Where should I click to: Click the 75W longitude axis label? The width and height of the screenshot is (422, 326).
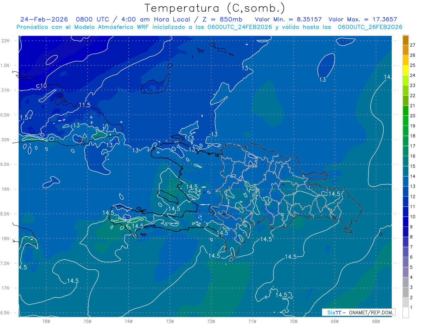click(88, 321)
